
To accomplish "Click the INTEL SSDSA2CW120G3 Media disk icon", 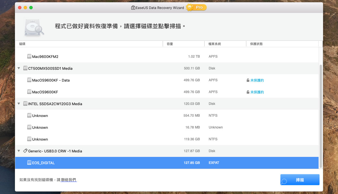I will (25, 104).
